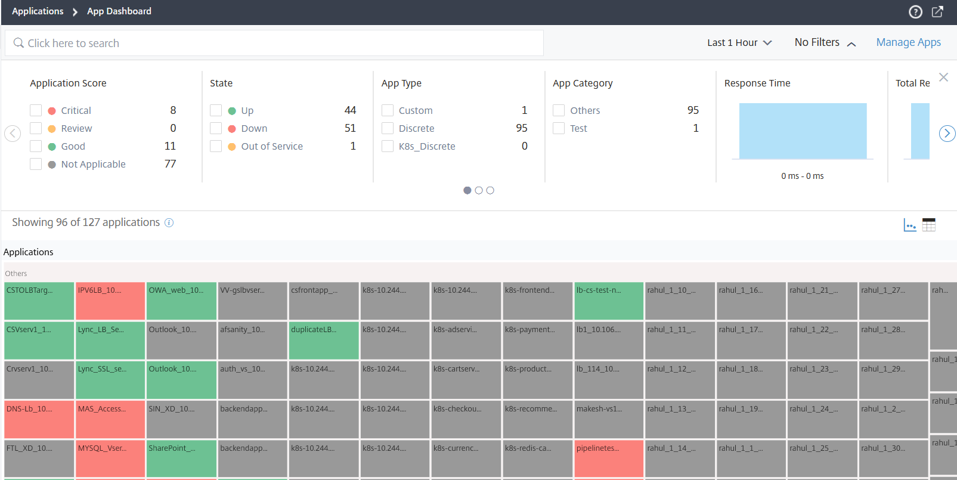Click the search magnifier icon
The image size is (957, 480).
(x=18, y=43)
